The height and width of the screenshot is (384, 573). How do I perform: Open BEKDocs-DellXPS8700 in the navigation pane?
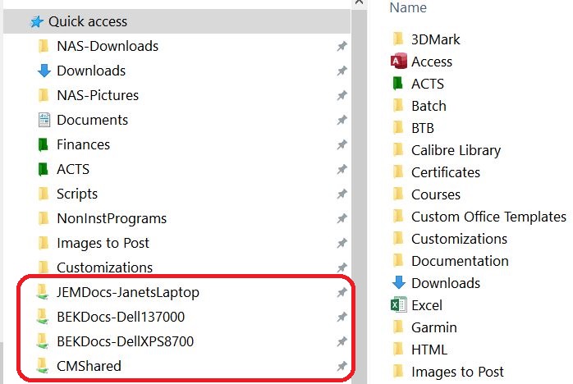coord(125,341)
